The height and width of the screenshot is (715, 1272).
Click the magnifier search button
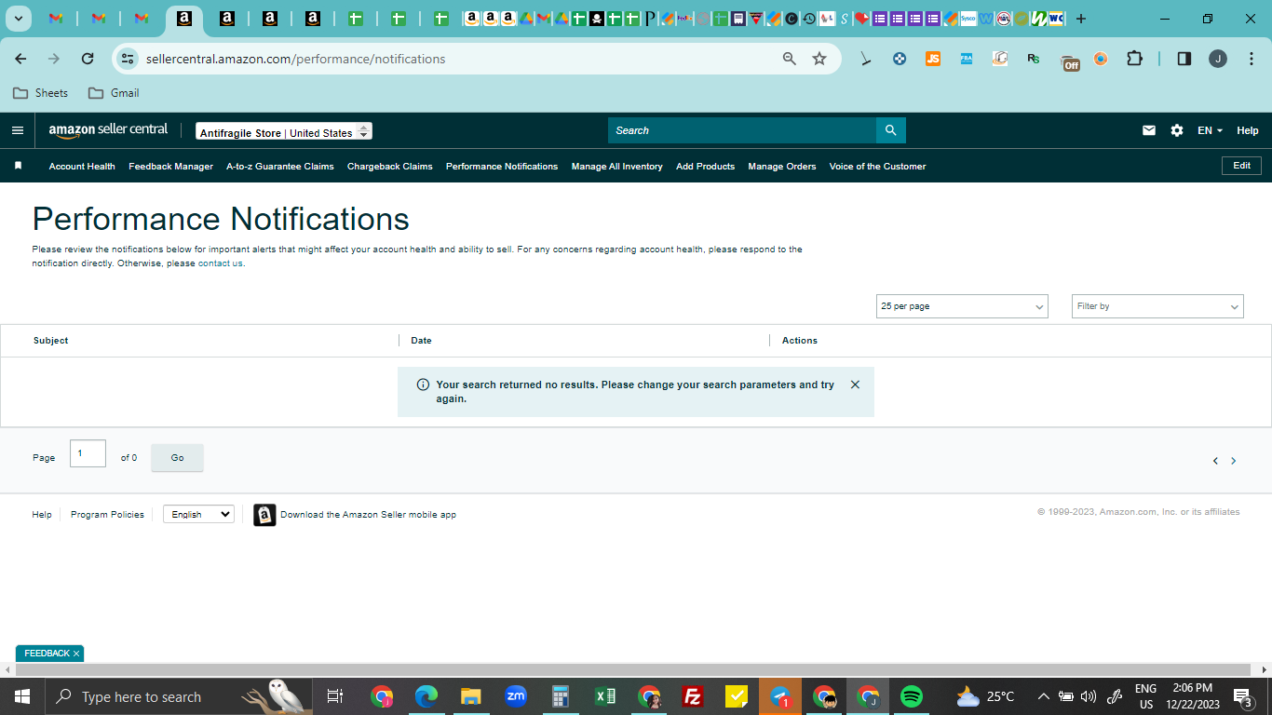tap(890, 130)
